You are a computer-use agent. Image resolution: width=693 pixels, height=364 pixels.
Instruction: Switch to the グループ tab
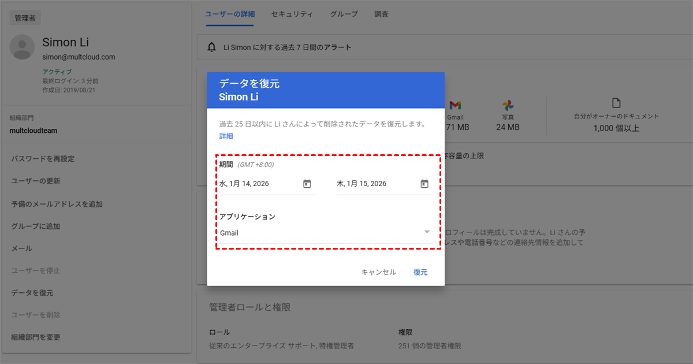pyautogui.click(x=344, y=14)
